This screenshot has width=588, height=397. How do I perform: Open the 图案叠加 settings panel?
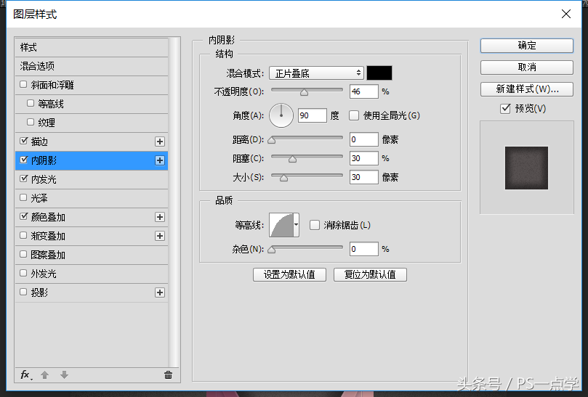click(92, 255)
